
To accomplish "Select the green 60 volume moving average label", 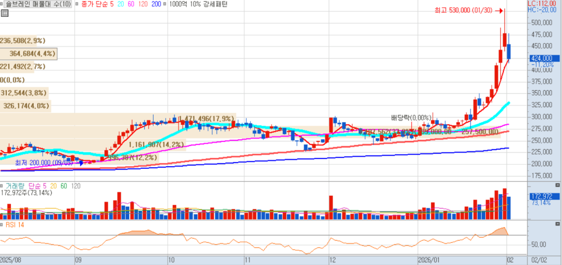I will 64,186.
